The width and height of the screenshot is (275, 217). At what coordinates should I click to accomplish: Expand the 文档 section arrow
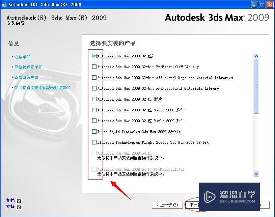(x=19, y=200)
